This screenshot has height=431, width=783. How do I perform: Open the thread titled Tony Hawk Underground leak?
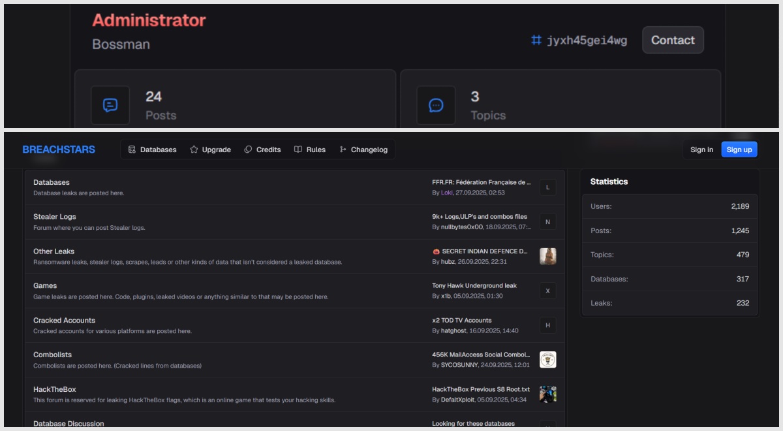pos(474,285)
